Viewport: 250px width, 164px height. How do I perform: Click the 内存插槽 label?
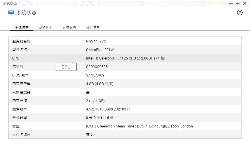(20, 101)
